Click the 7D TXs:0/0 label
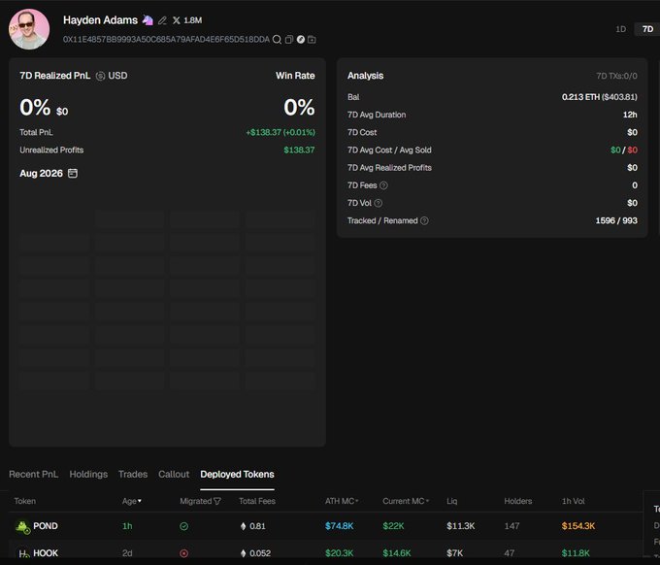660x565 pixels. 616,76
